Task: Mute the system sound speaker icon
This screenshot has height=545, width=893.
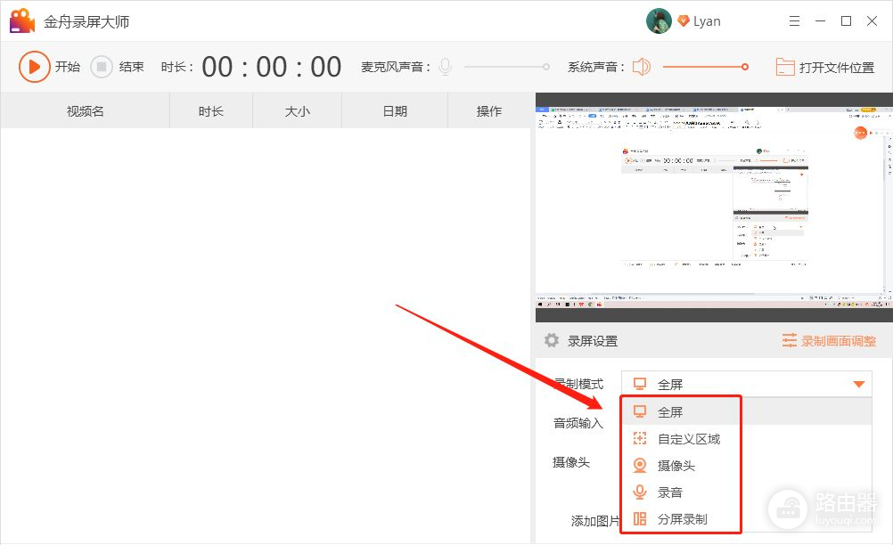Action: [642, 67]
